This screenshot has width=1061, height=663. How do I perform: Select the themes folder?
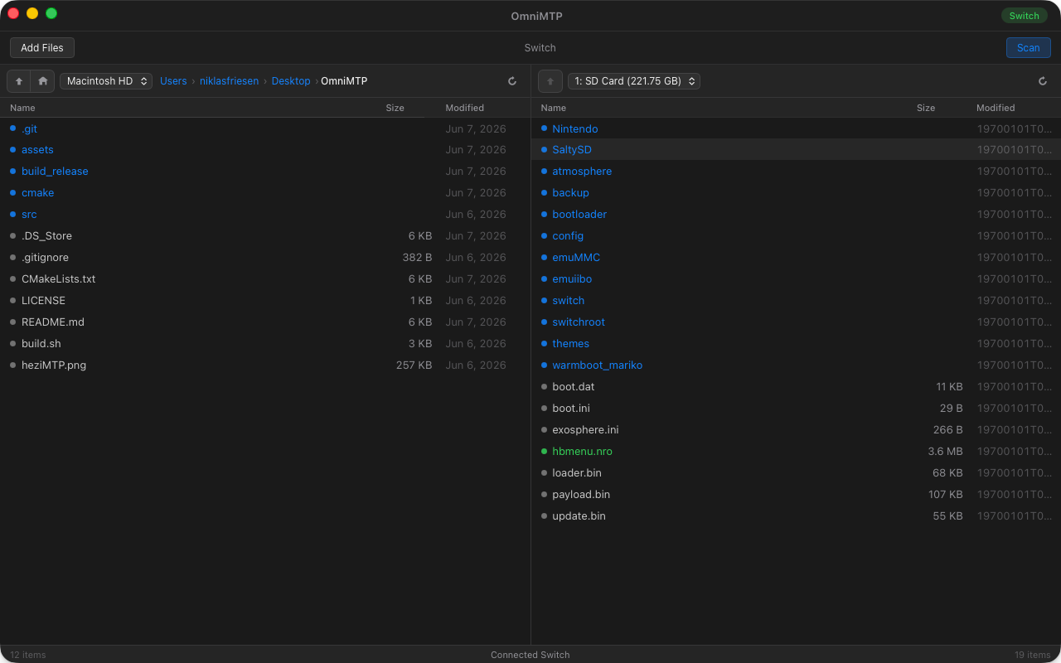[796, 344]
